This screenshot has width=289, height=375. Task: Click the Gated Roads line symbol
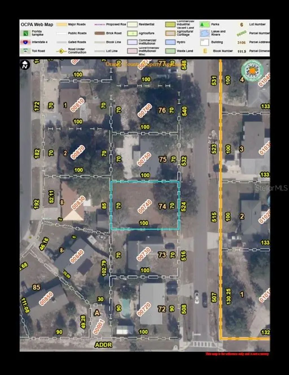click(62, 42)
